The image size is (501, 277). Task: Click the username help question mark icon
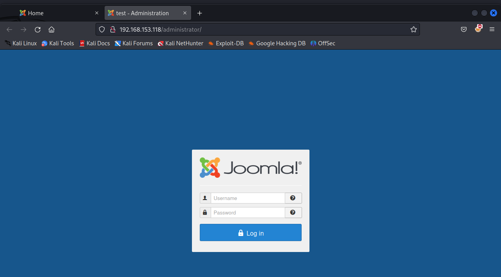293,198
